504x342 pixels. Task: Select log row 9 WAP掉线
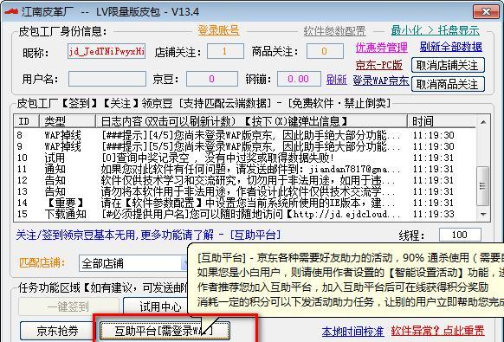pyautogui.click(x=244, y=146)
